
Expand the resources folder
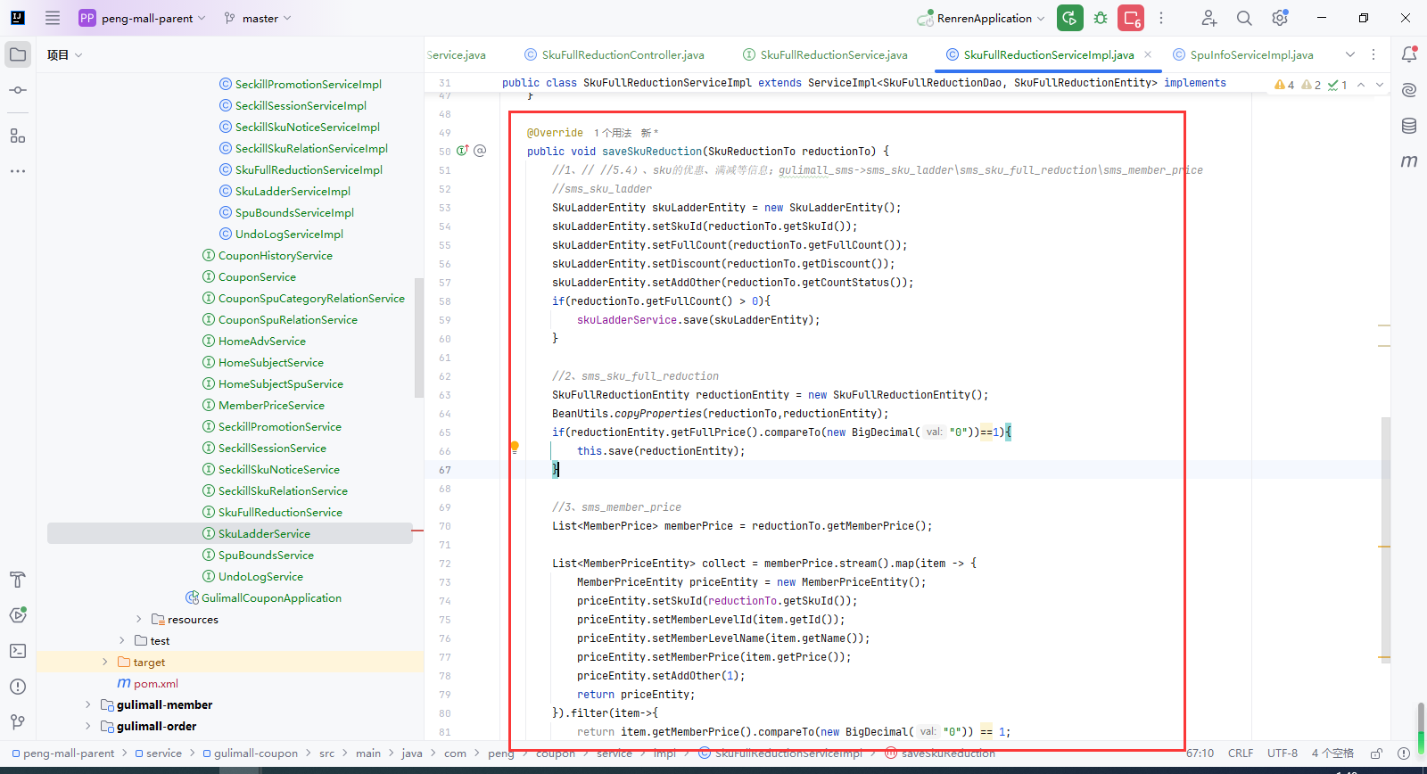click(138, 619)
